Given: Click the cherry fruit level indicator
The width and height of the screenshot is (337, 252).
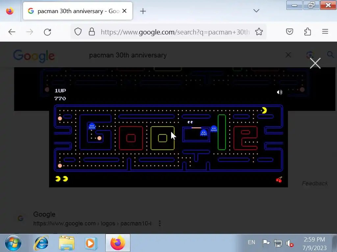Looking at the screenshot, I should tap(279, 179).
